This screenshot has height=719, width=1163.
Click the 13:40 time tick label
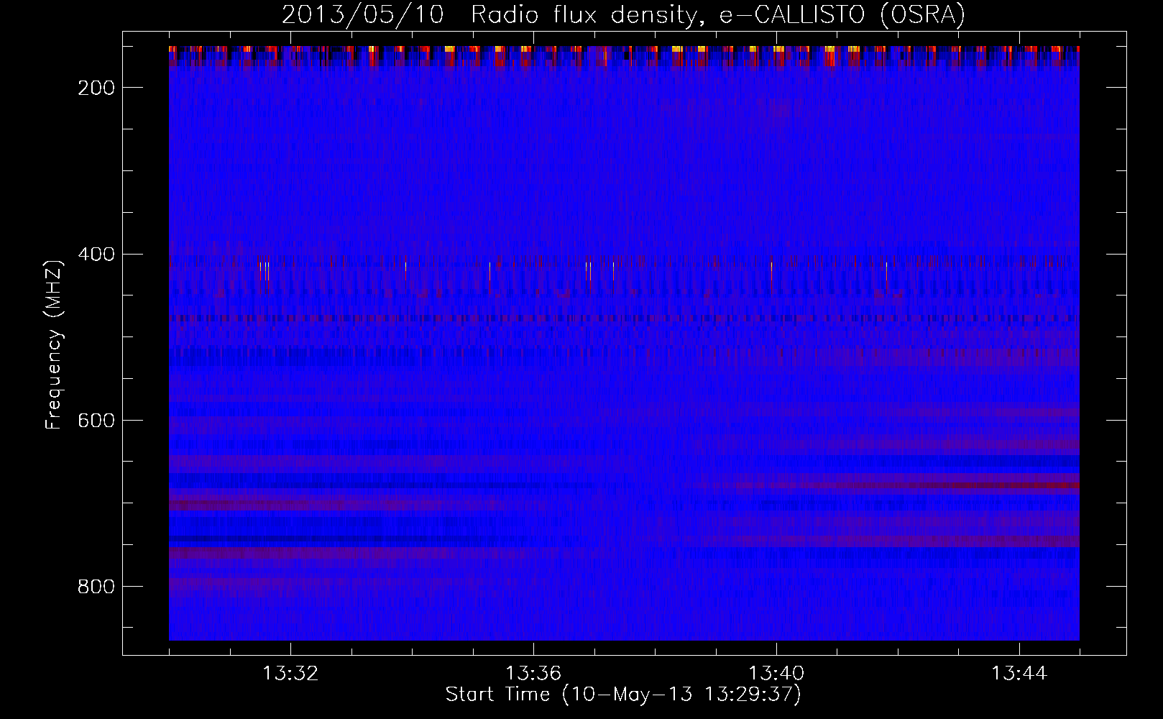click(776, 674)
